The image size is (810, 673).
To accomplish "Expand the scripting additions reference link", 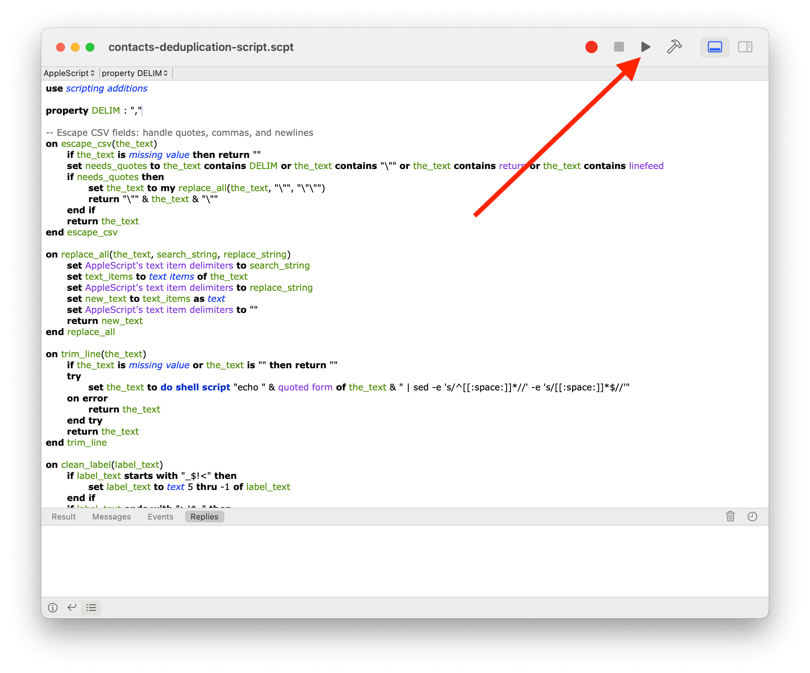I will [x=107, y=89].
